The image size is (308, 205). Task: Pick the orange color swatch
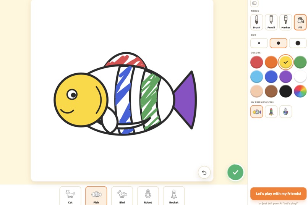(x=271, y=62)
